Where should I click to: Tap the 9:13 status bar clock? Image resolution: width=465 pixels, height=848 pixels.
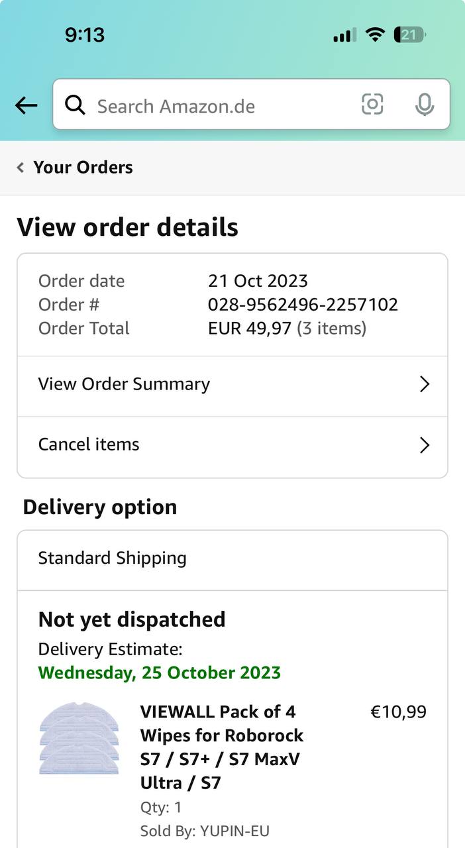click(x=85, y=34)
